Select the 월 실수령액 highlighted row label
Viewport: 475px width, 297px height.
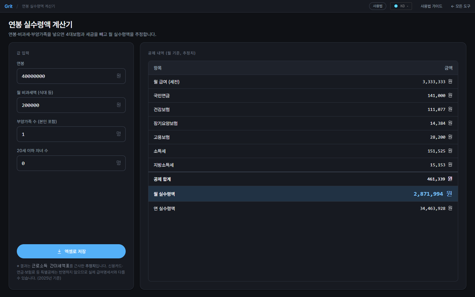coord(164,194)
